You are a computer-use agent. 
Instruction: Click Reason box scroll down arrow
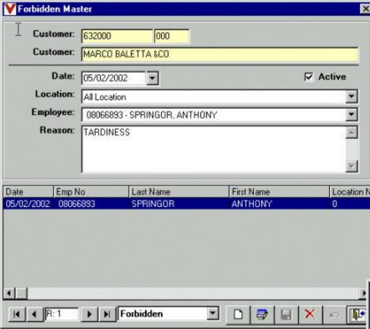pyautogui.click(x=352, y=166)
